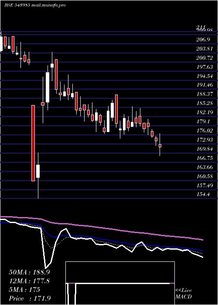Click the 5MA : 175 readout
The width and height of the screenshot is (218, 305).
tap(24, 290)
